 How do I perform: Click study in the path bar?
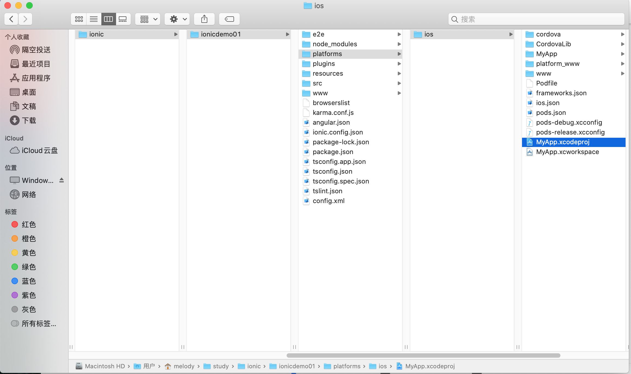tap(216, 366)
